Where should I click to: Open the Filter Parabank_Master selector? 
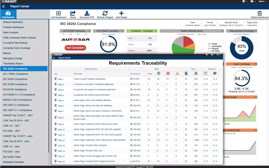pos(193,24)
